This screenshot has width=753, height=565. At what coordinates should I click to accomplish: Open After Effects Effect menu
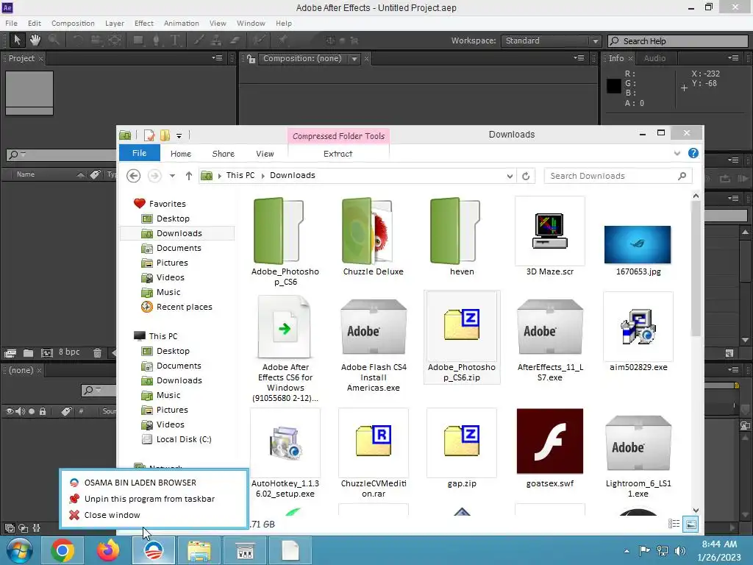(143, 23)
